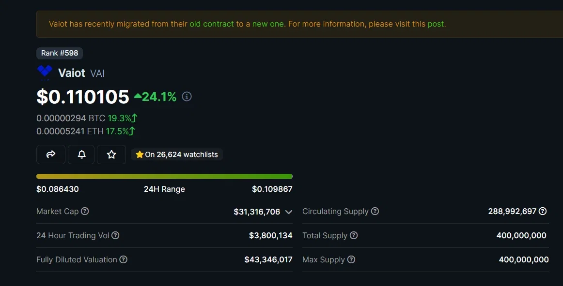Click the $43,346,017 valuation value
The height and width of the screenshot is (286, 563).
pyautogui.click(x=268, y=259)
